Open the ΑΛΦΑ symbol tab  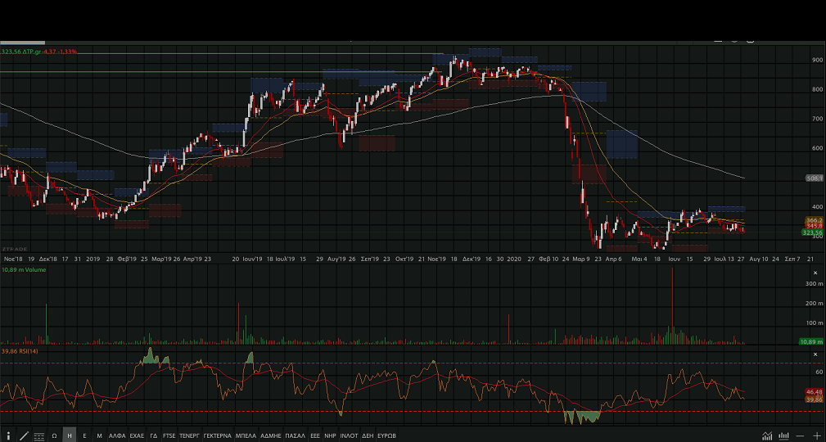point(117,435)
